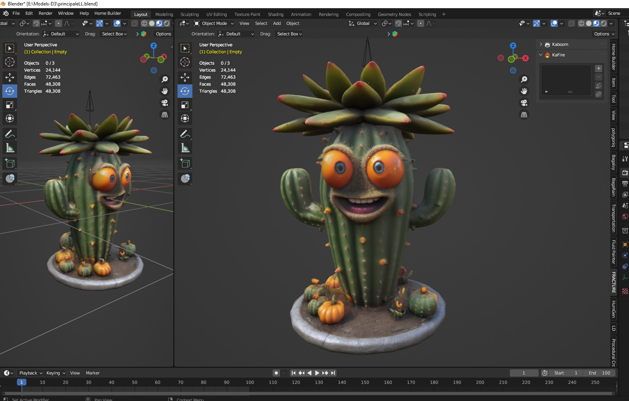Open the Render menu

45,13
